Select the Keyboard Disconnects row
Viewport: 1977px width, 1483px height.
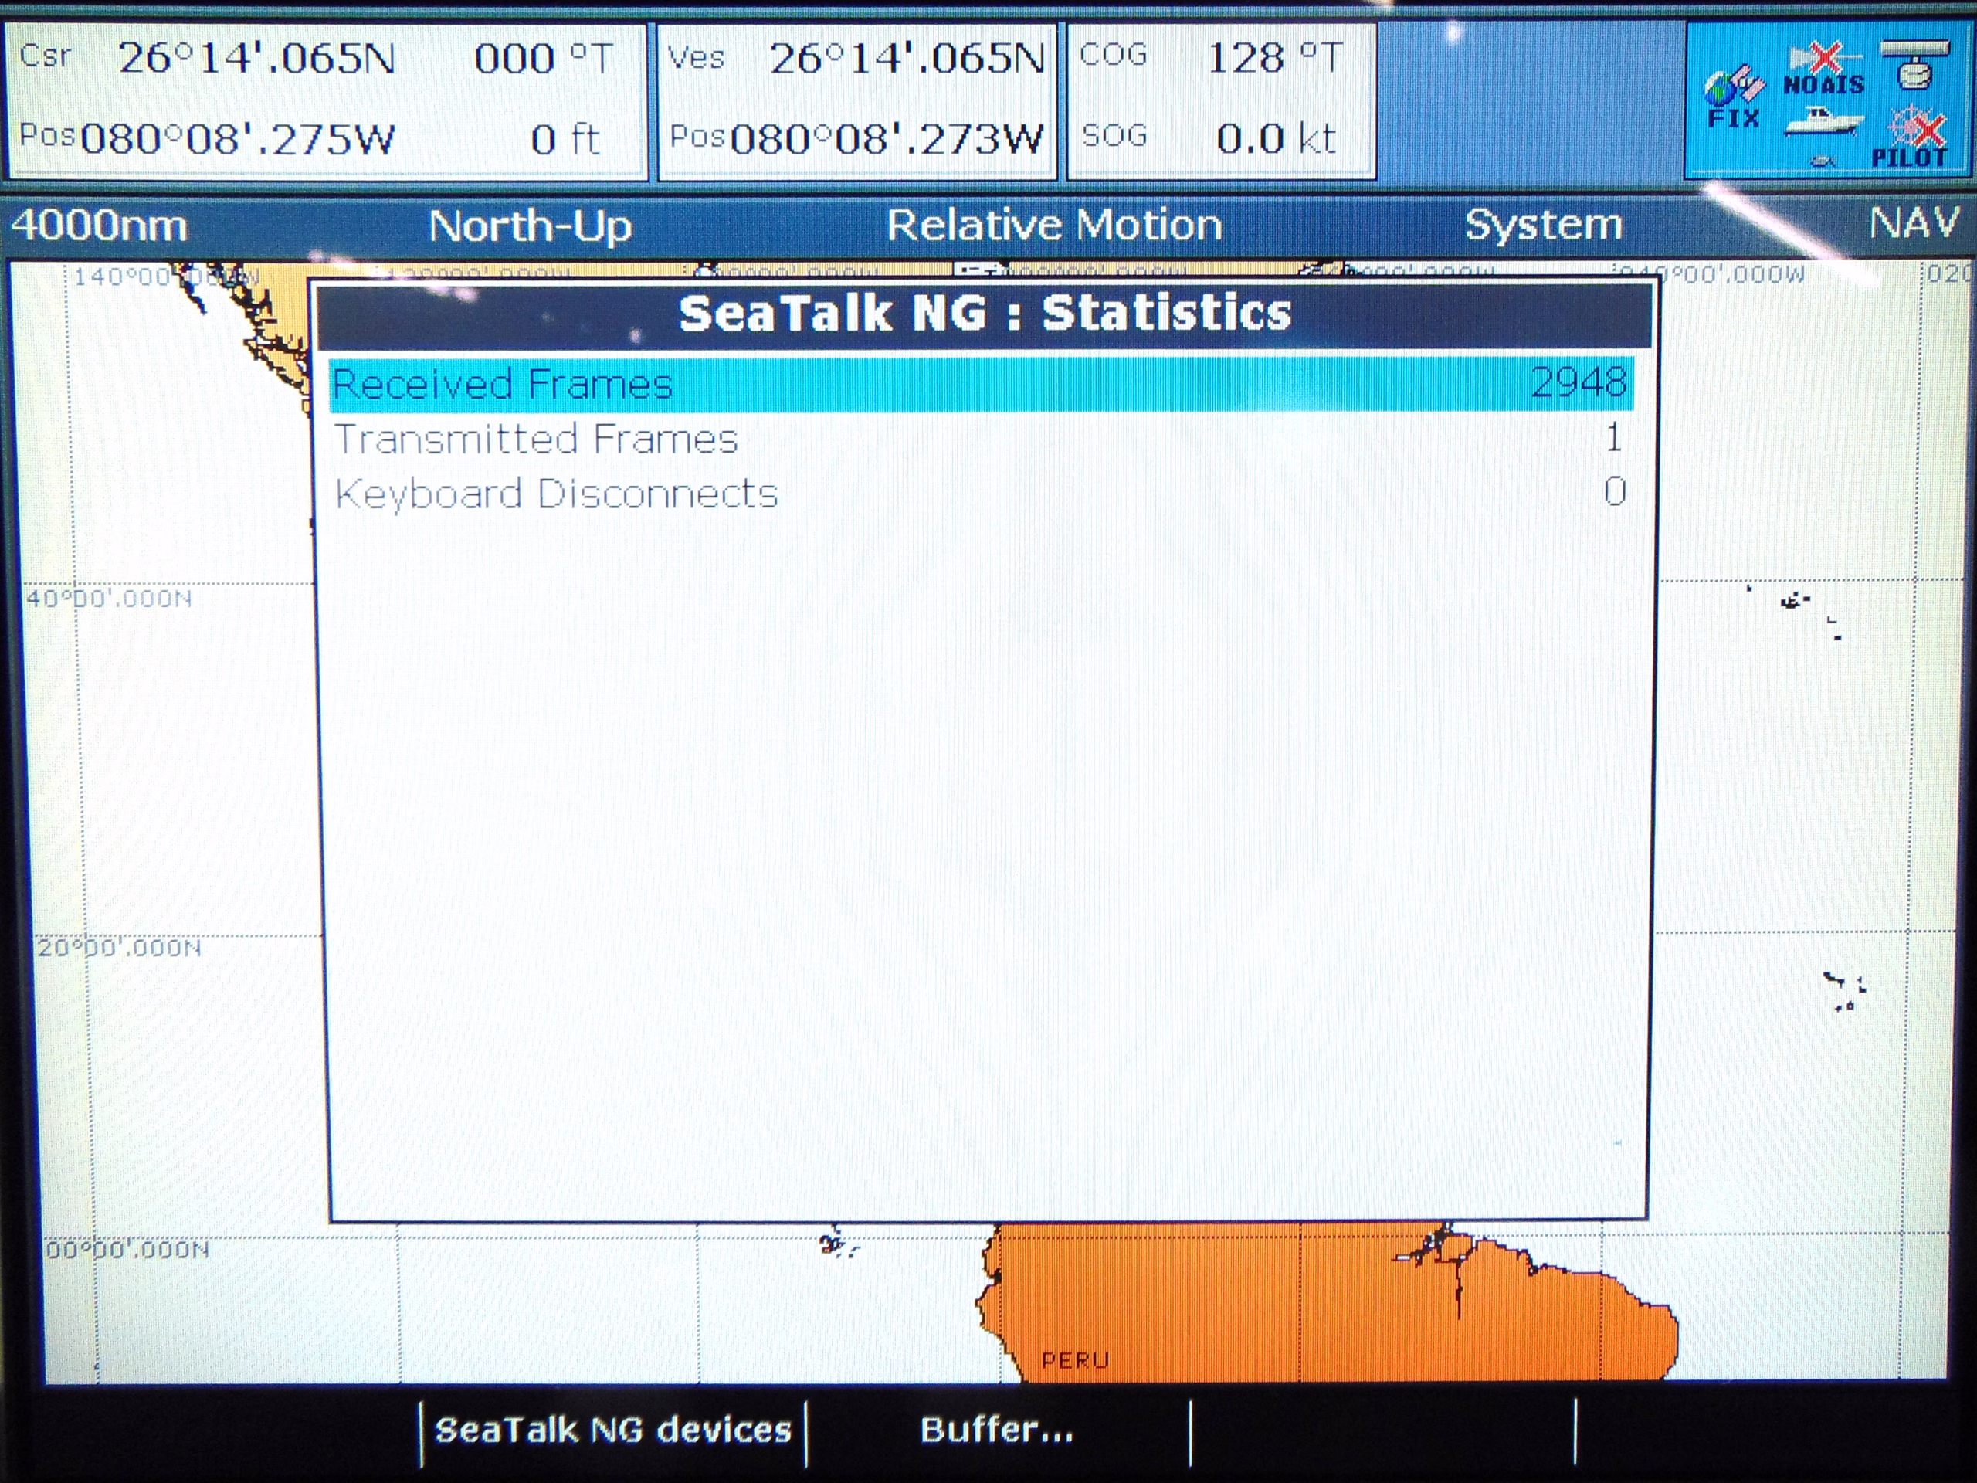(x=981, y=494)
